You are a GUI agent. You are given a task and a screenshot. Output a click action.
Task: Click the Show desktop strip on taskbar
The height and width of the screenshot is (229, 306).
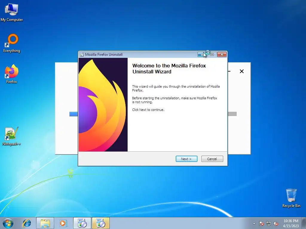click(x=304, y=223)
